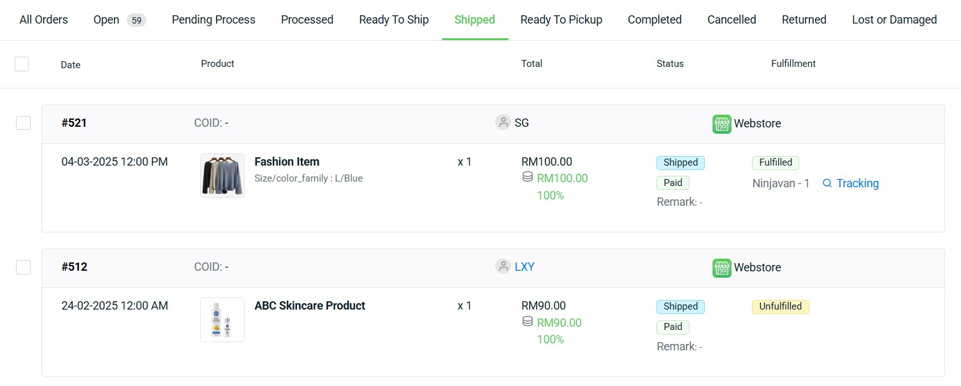The height and width of the screenshot is (386, 961).
Task: Click the Webstore icon on order #512
Action: pyautogui.click(x=721, y=268)
